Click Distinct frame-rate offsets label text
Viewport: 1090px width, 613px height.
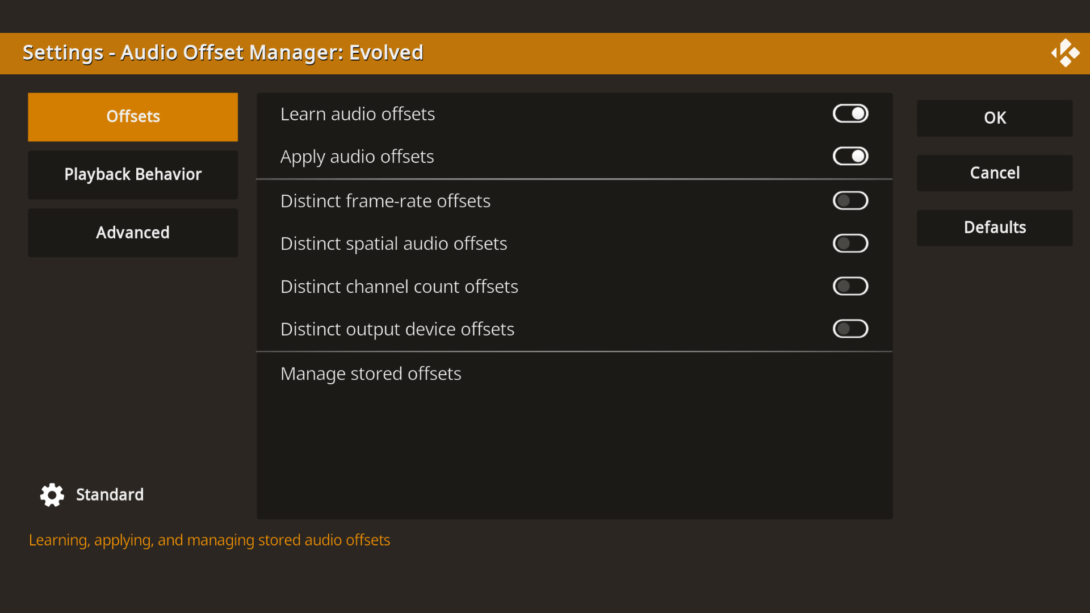385,201
